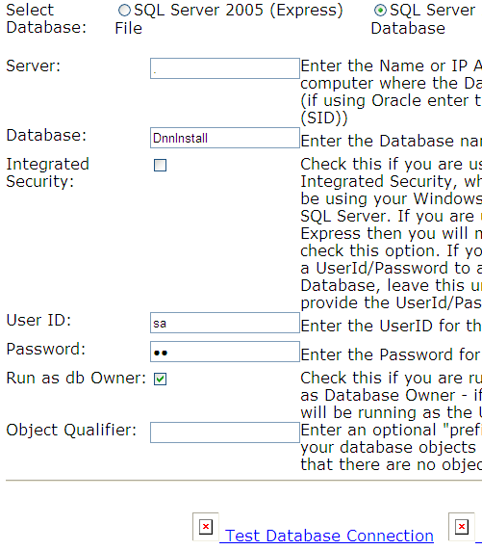Click the User ID field containing sa
The image size is (482, 550).
tap(225, 323)
